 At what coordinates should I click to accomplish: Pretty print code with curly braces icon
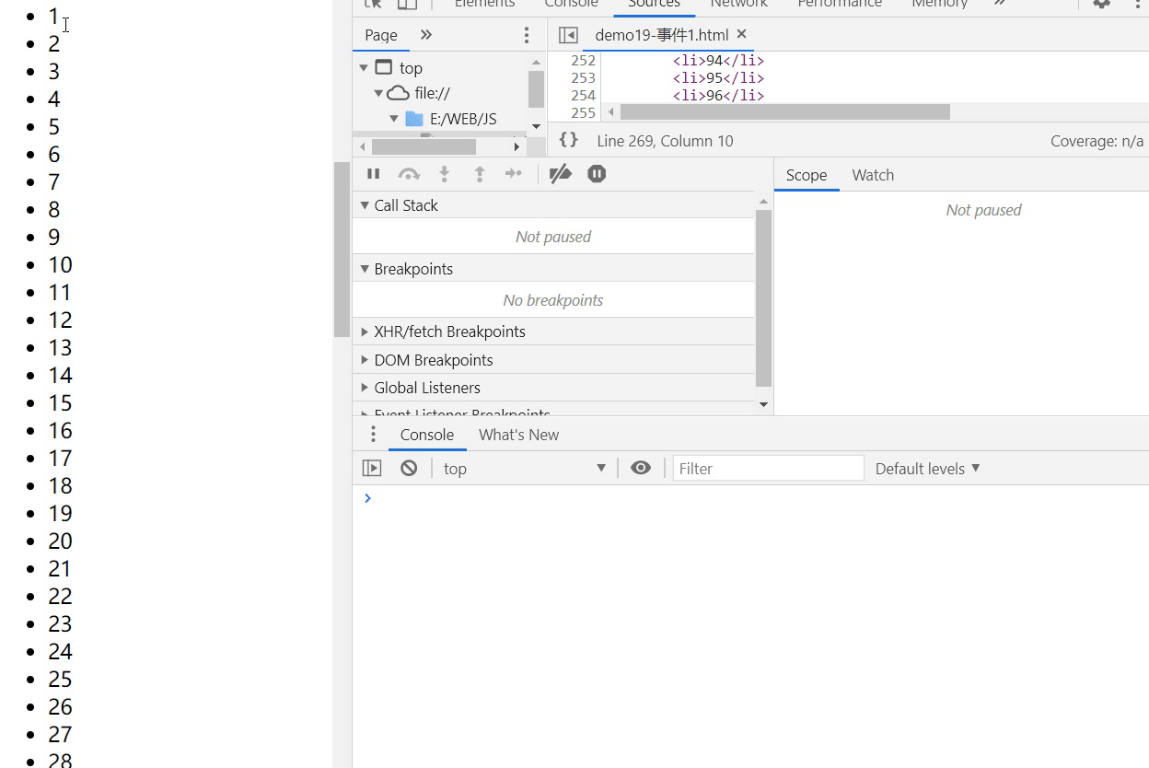[569, 140]
